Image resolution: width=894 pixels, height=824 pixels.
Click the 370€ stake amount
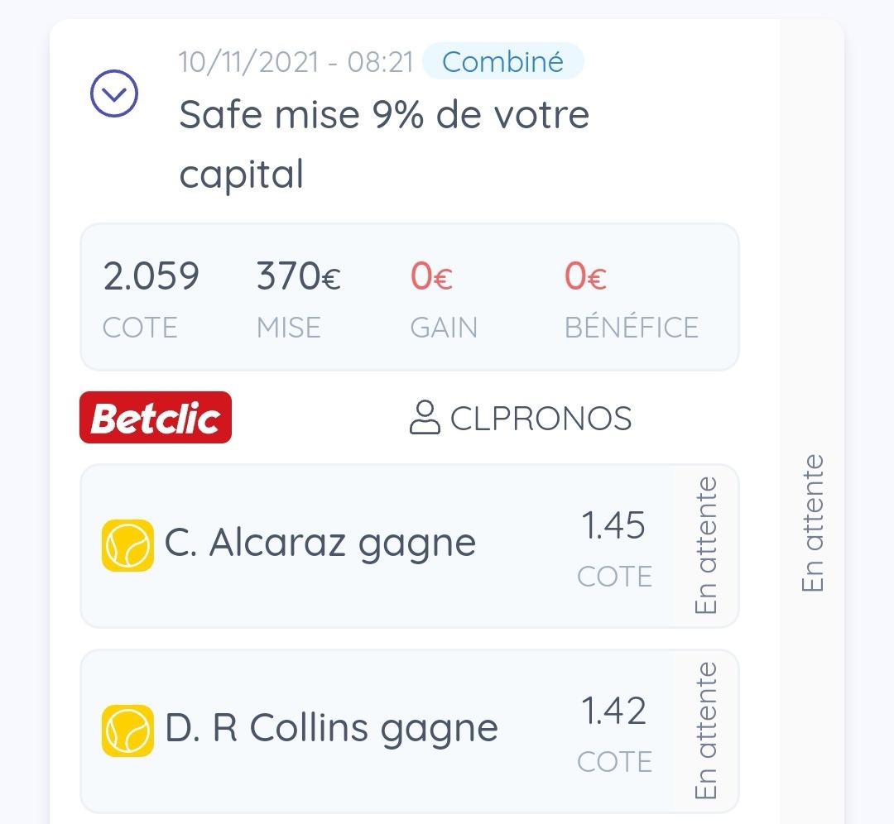pos(298,275)
